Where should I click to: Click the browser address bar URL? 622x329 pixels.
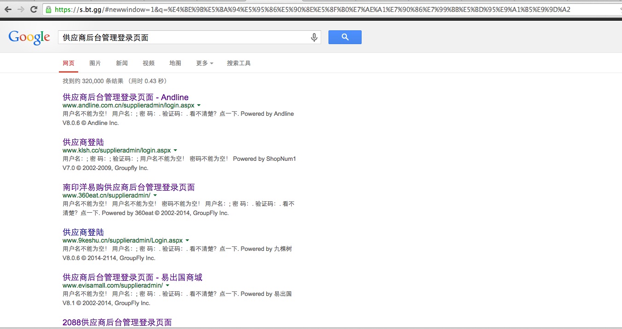pyautogui.click(x=312, y=9)
